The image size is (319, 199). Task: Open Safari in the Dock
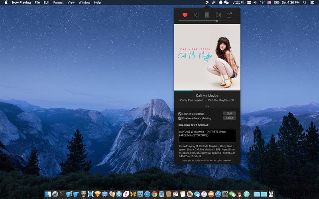click(x=147, y=194)
